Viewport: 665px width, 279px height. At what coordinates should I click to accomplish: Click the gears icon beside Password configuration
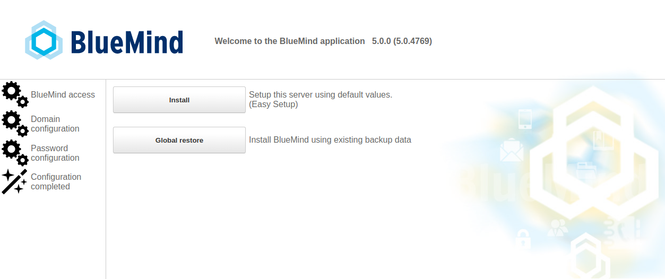click(15, 153)
